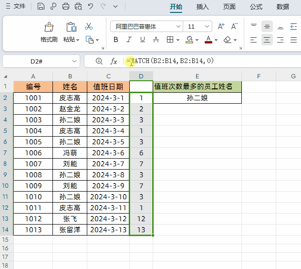Expand the Name Box dropdown next to D2#
This screenshot has height=269, width=301.
point(74,61)
